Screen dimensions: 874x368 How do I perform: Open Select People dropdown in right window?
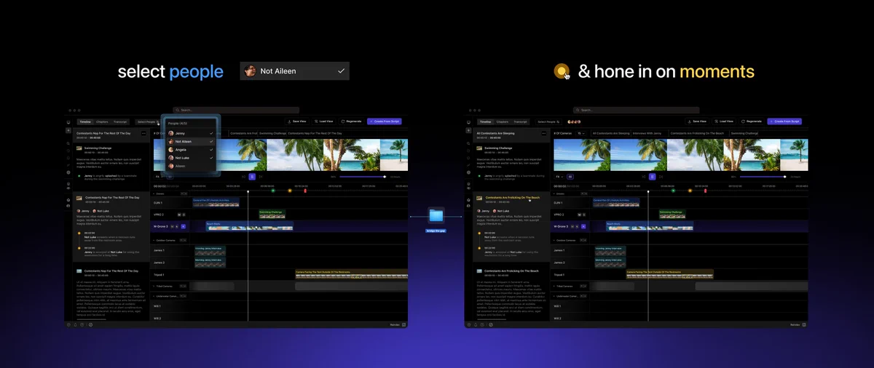[548, 122]
